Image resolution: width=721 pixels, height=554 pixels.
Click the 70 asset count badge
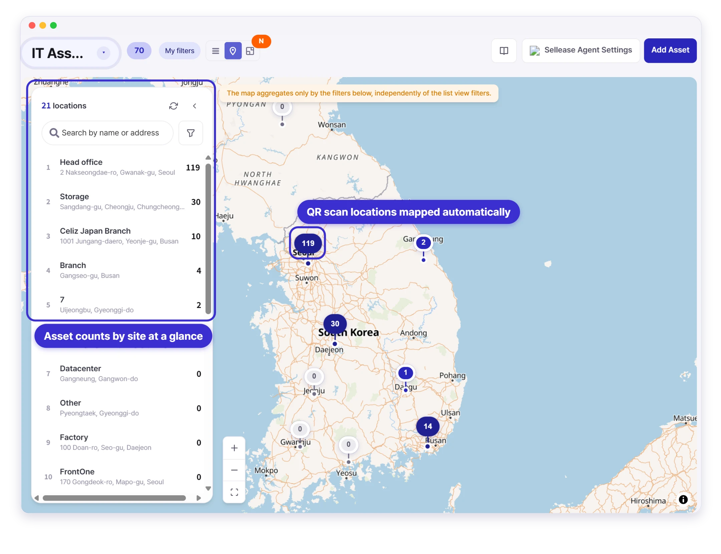(x=139, y=51)
